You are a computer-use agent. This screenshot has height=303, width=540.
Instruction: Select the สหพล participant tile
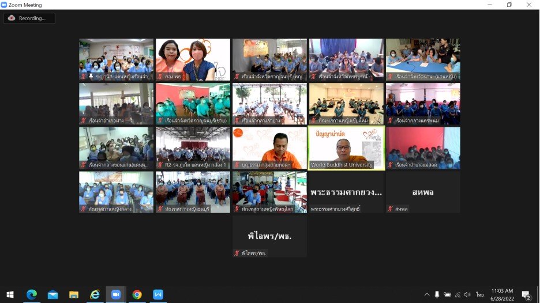point(423,192)
